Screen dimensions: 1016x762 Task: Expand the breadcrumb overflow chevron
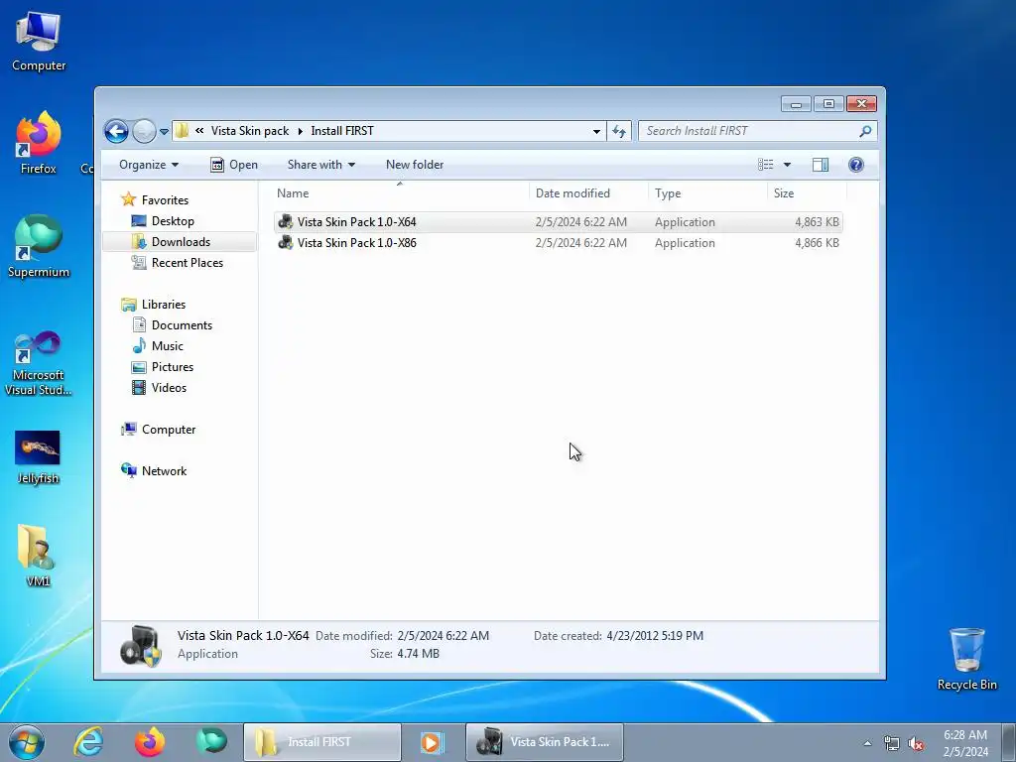pyautogui.click(x=199, y=131)
